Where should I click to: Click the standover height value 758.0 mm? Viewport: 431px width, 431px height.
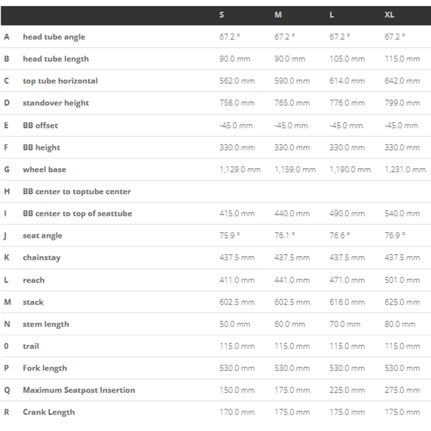pos(237,103)
